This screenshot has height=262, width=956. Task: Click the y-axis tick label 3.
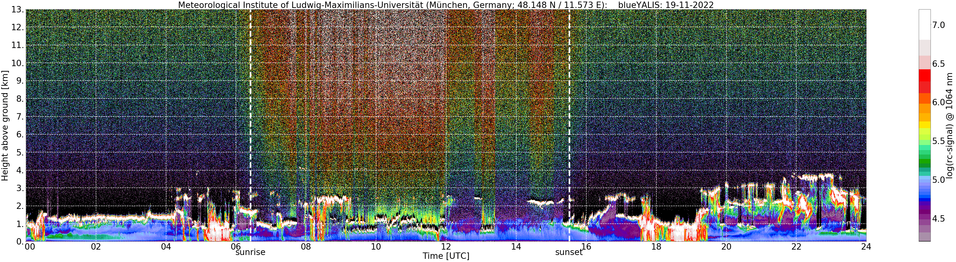coord(20,188)
